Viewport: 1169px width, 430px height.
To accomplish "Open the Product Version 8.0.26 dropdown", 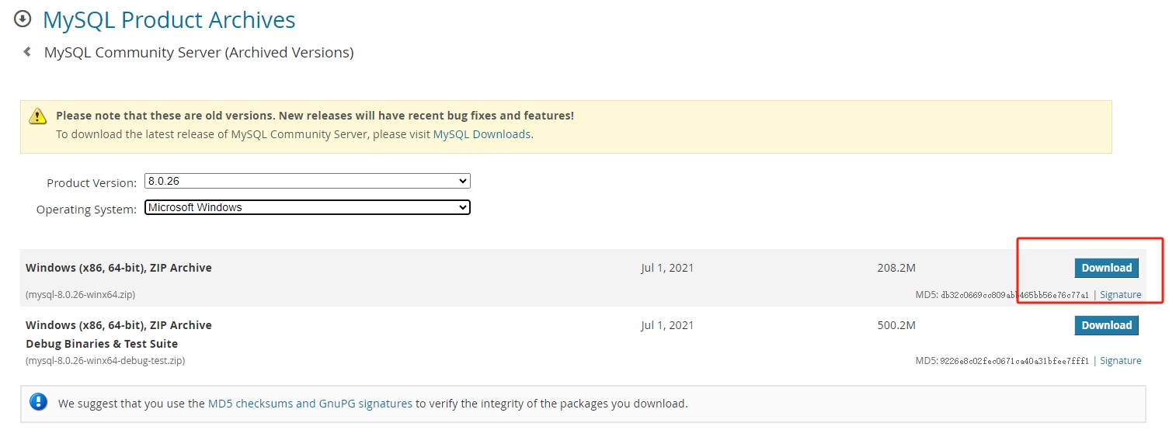I will click(308, 181).
